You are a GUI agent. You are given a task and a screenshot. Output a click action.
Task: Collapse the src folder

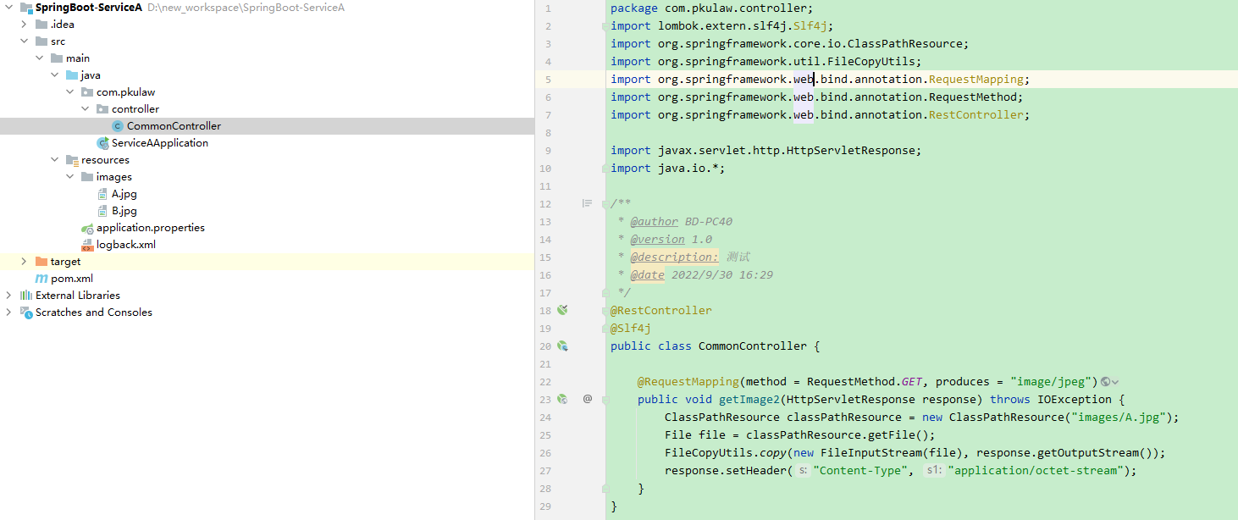click(25, 41)
